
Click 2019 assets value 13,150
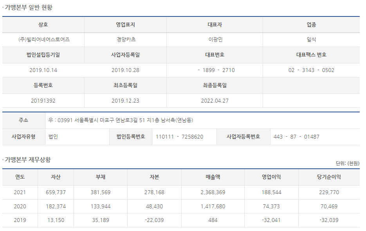(56, 220)
